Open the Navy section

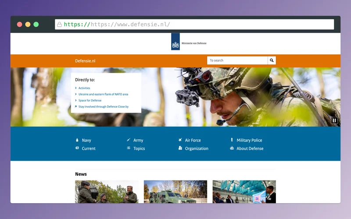click(86, 140)
